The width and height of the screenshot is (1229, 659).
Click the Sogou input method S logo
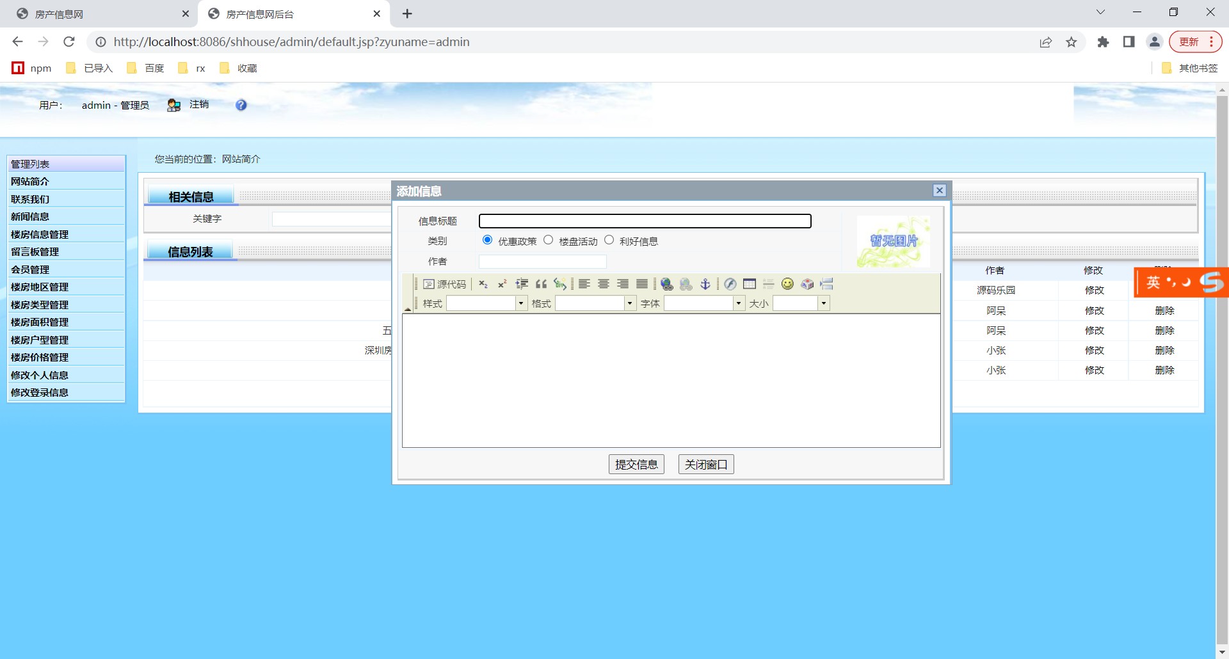tap(1212, 282)
